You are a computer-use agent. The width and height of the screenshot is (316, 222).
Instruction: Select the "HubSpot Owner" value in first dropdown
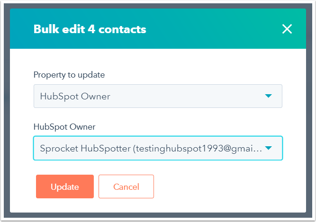(75, 96)
